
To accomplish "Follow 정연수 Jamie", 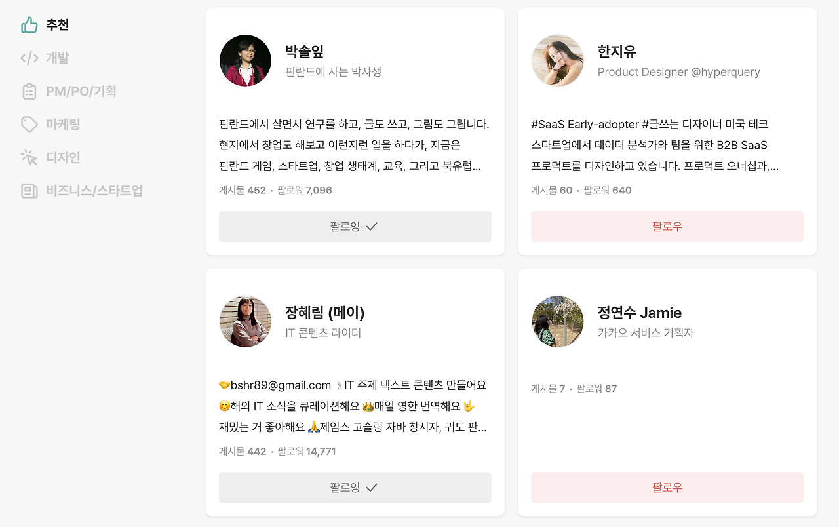I will [x=667, y=488].
